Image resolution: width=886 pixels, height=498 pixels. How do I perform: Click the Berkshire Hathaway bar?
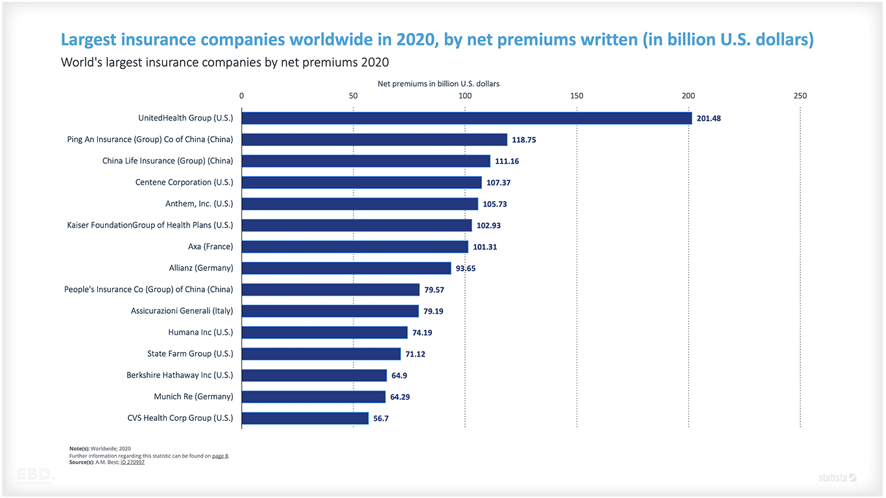[315, 375]
